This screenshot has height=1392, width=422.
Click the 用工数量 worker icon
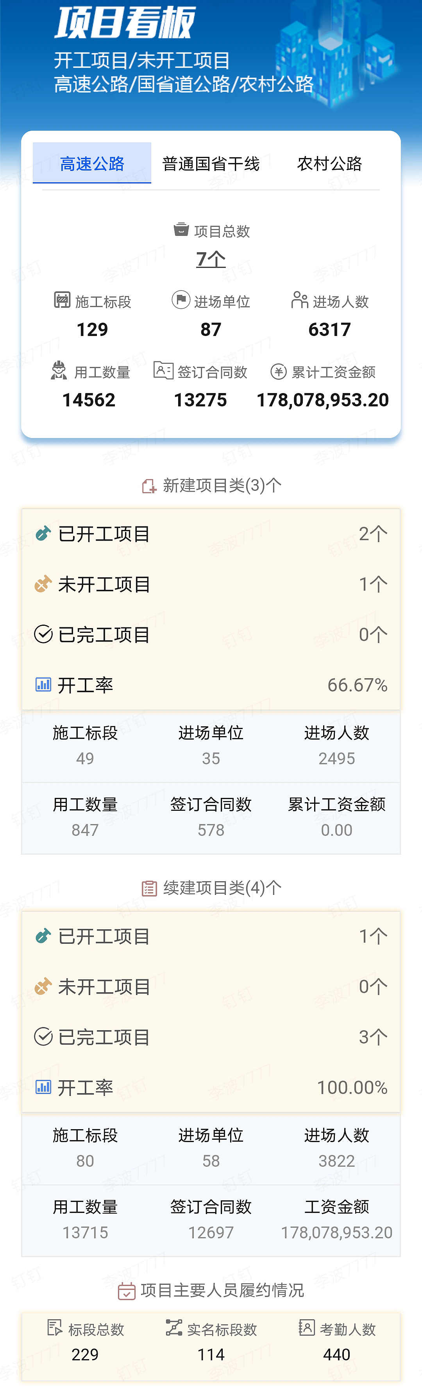[x=59, y=371]
